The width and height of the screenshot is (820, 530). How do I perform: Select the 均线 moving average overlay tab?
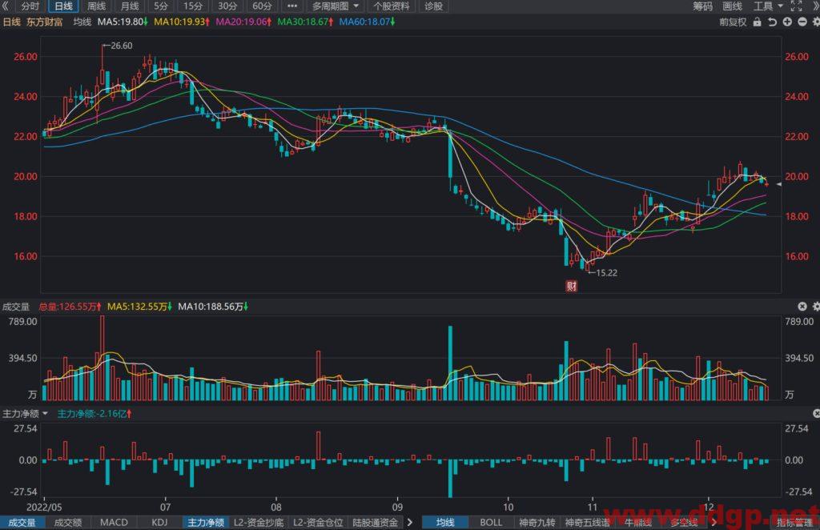(445, 522)
